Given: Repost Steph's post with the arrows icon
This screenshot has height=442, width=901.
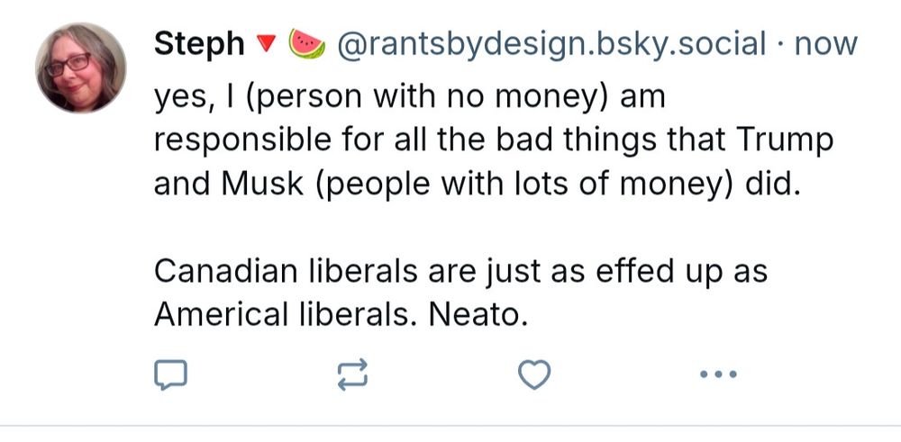Looking at the screenshot, I should click(353, 374).
